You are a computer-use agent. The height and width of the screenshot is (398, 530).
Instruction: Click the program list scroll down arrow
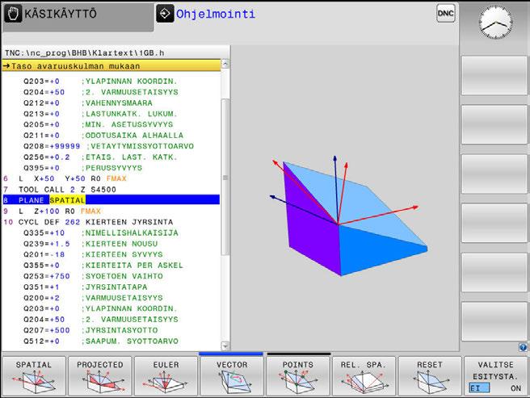coord(225,346)
